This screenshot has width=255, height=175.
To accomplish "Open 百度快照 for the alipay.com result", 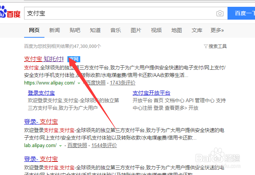I will coord(96,83).
